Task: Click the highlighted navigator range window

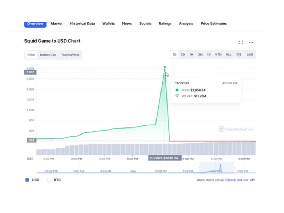Action: [x=217, y=168]
